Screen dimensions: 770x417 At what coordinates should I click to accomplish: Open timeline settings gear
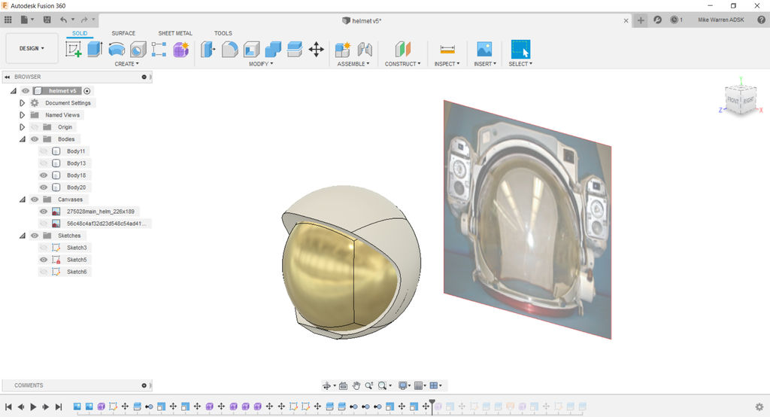click(759, 406)
